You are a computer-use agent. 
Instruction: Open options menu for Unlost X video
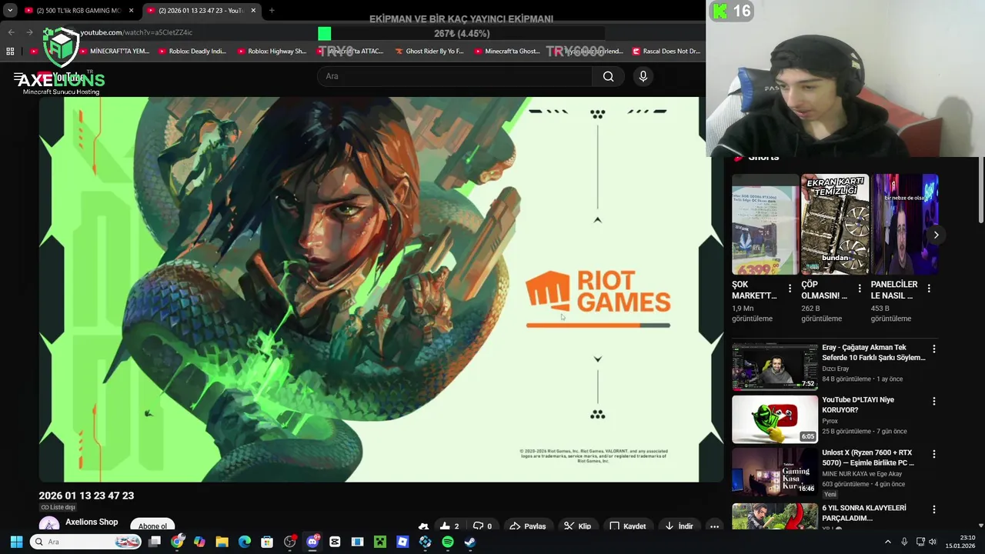[933, 454]
